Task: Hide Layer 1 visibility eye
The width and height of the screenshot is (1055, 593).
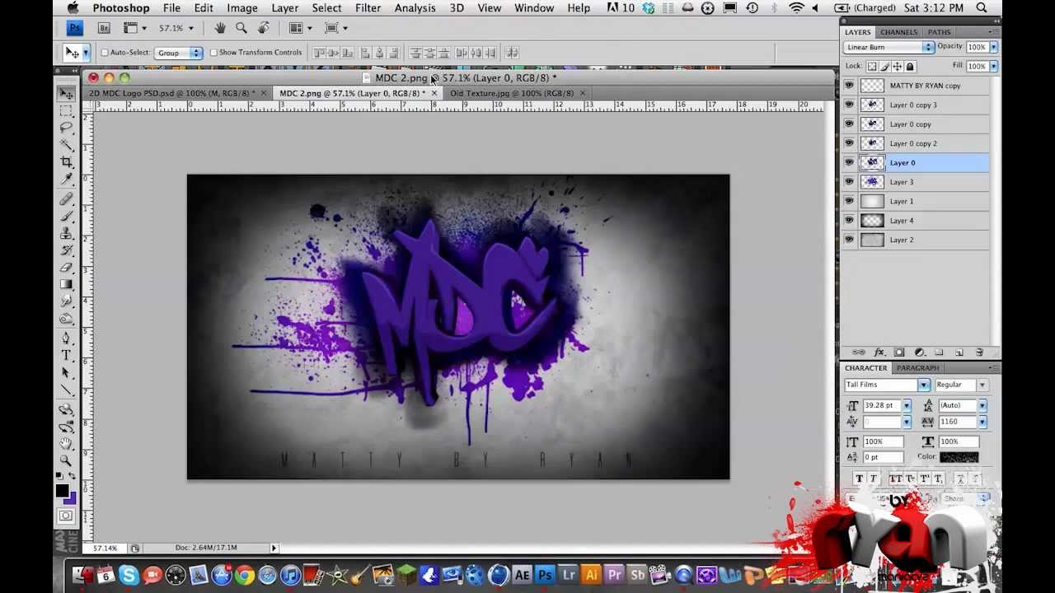Action: point(849,201)
